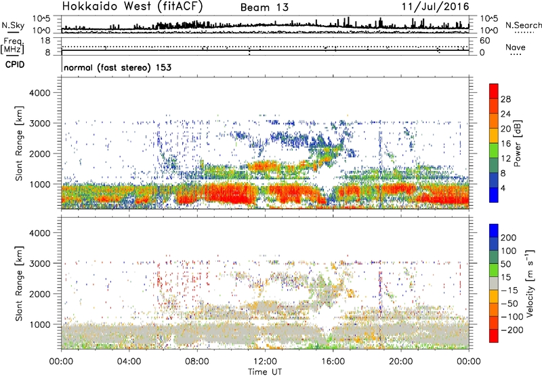Click the 'normal (fast stereo) 153' text
The height and width of the screenshot is (376, 542).
point(117,67)
